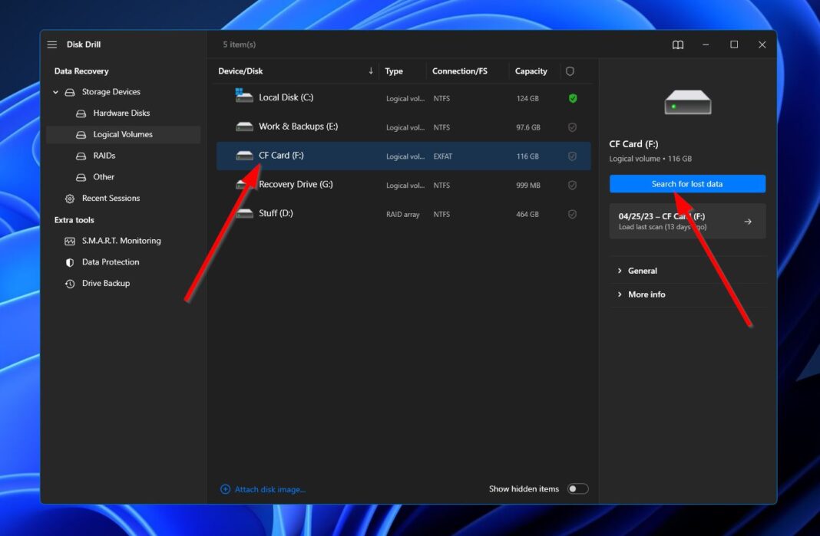The width and height of the screenshot is (820, 536).
Task: Click the green checkmark beside Local Disk (C:)
Action: click(570, 98)
